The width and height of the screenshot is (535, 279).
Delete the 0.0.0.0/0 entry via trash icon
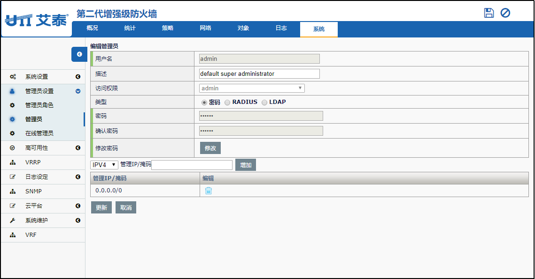pos(209,191)
